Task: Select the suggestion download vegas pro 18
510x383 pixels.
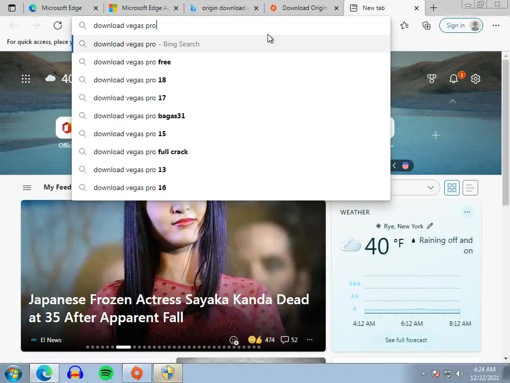Action: point(231,80)
